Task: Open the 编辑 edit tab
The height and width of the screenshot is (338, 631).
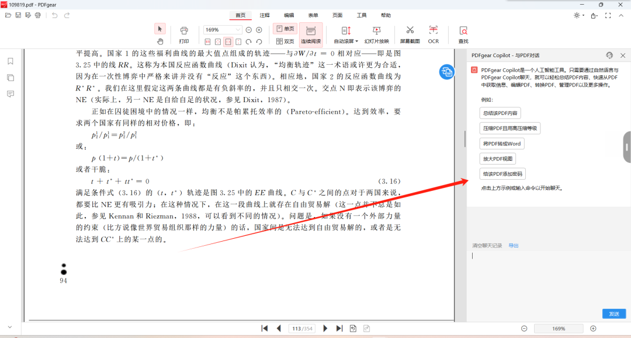Action: click(x=289, y=15)
